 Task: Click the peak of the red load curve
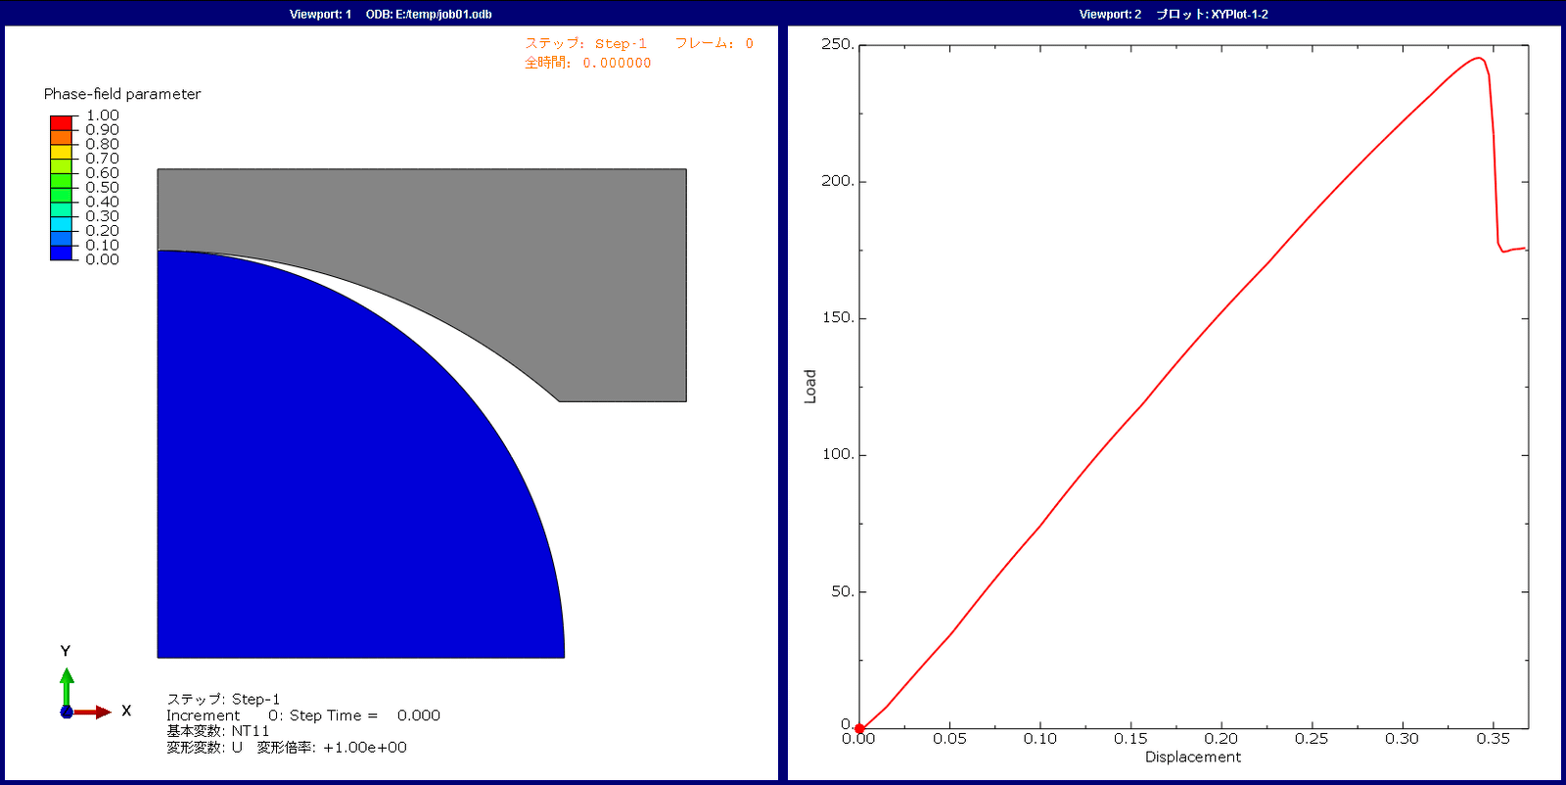(x=1479, y=58)
